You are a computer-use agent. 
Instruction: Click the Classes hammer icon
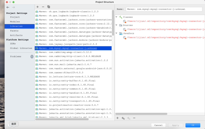[121, 17]
